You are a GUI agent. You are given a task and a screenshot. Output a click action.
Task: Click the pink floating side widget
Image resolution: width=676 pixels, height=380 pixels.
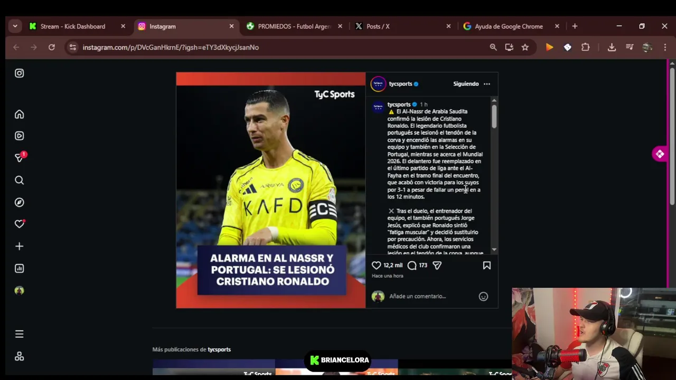[660, 154]
